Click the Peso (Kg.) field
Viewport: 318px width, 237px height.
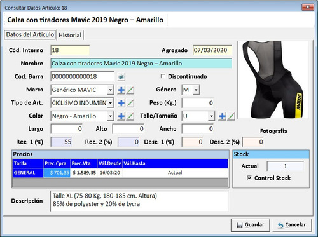pos(198,103)
